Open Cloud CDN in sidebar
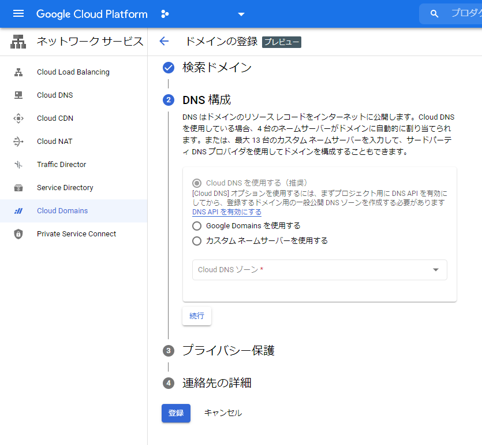The image size is (482, 445). point(55,118)
